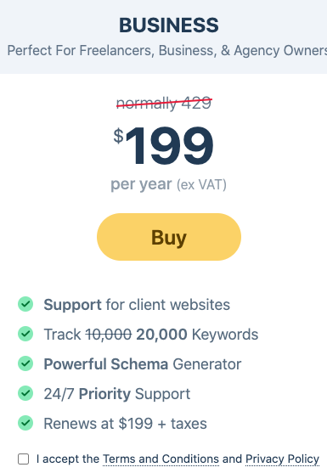
Task: Open the Privacy Policy link
Action: (x=282, y=459)
